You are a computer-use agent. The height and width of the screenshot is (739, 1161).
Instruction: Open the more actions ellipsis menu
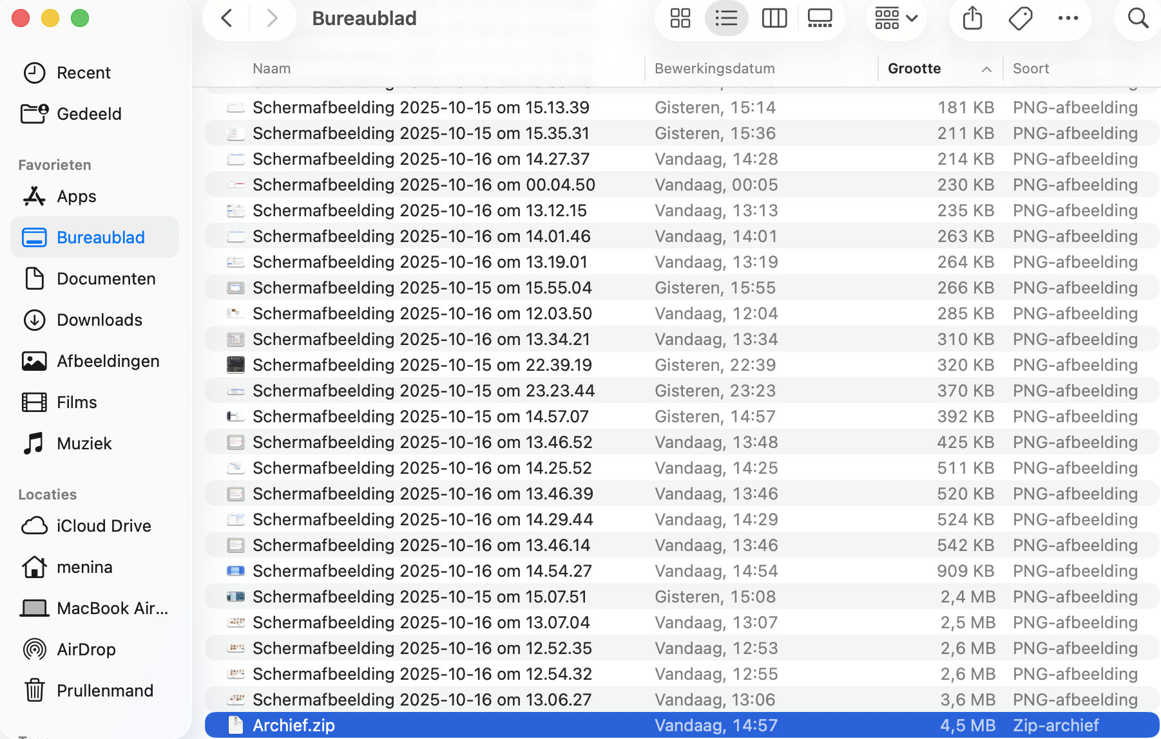(1068, 18)
